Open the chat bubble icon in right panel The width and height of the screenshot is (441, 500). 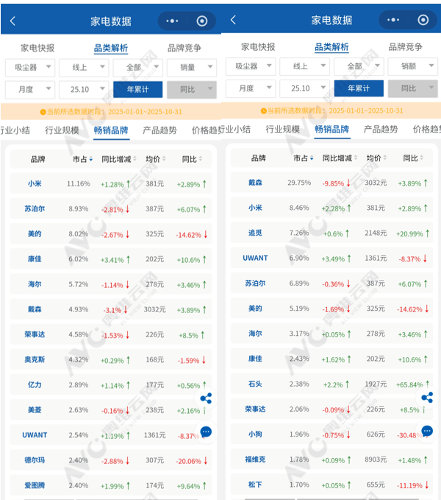point(427,431)
